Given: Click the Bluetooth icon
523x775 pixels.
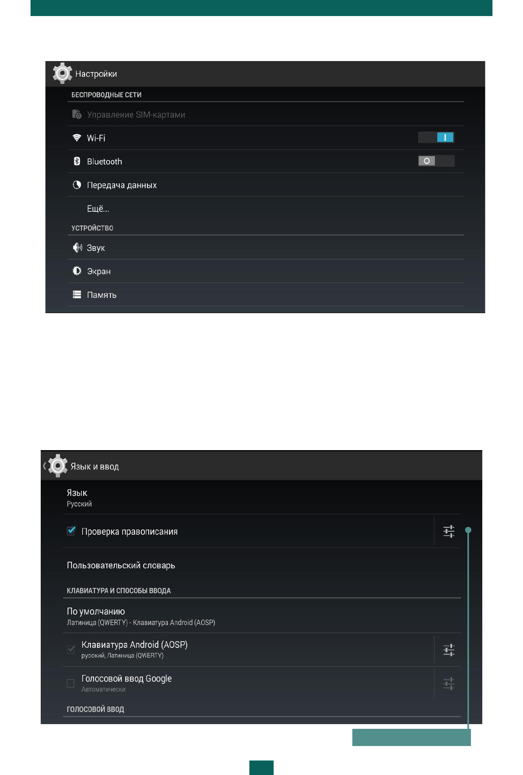Looking at the screenshot, I should [x=77, y=161].
